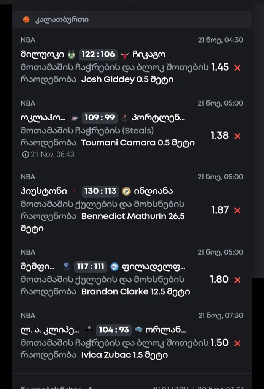264x389 pixels.
Task: Click the Orlando Magic team logo
Action: (138, 329)
